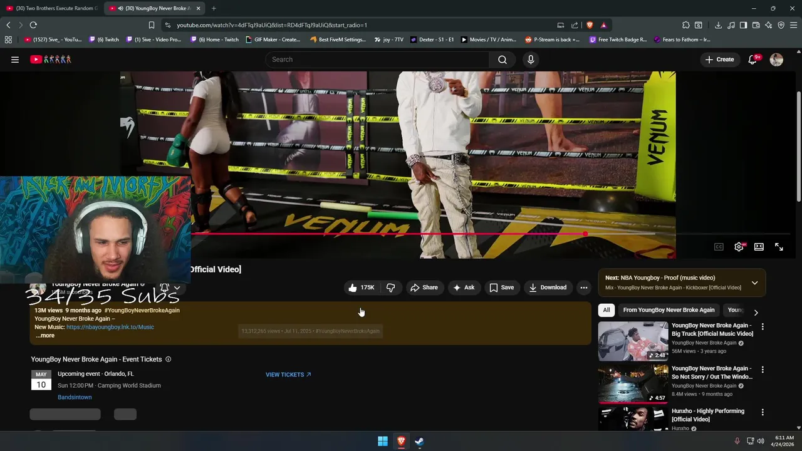Save the video to a playlist

501,288
